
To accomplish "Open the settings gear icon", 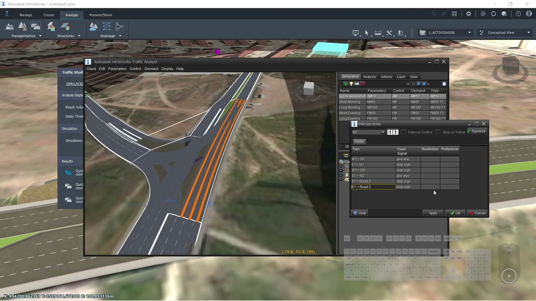I will coord(469,14).
